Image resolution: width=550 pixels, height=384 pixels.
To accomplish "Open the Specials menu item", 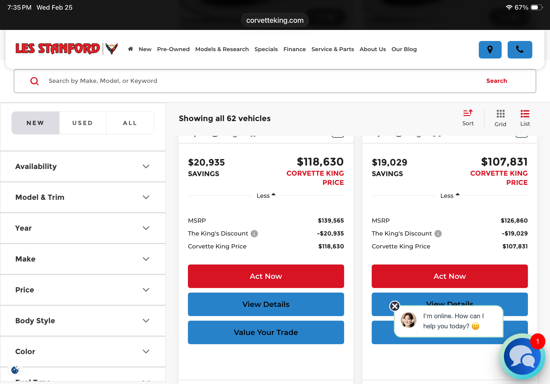I will click(x=266, y=49).
